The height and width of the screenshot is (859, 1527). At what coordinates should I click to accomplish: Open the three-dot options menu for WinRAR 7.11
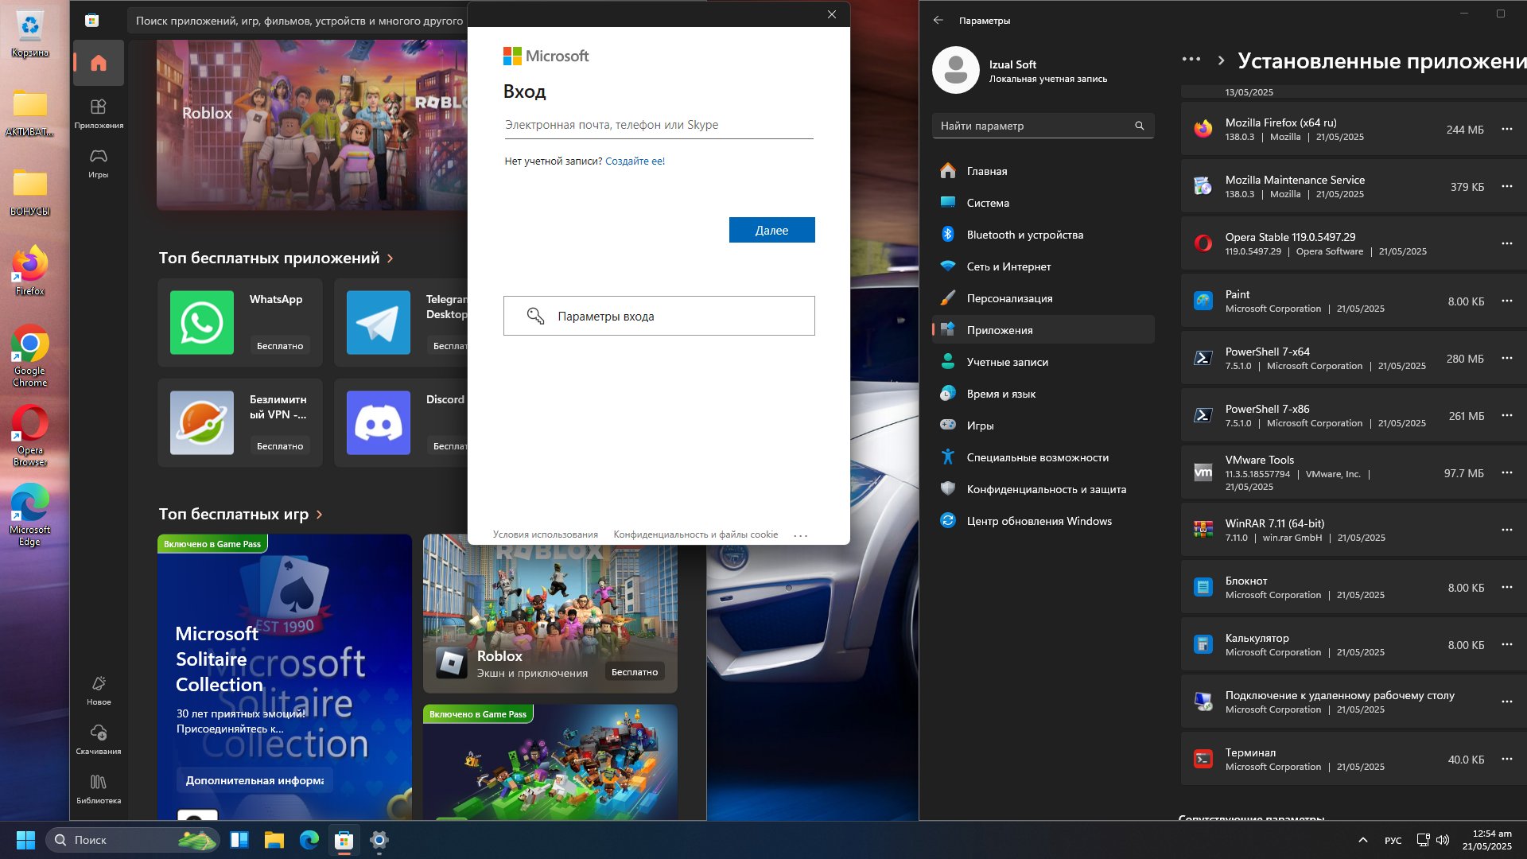(1506, 530)
